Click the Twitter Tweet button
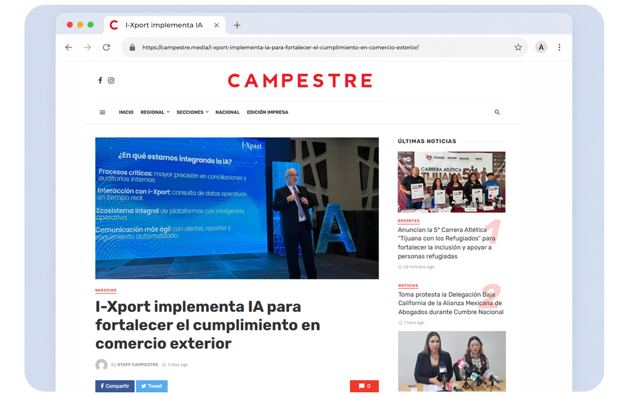Image resolution: width=626 pixels, height=396 pixels. (x=152, y=386)
